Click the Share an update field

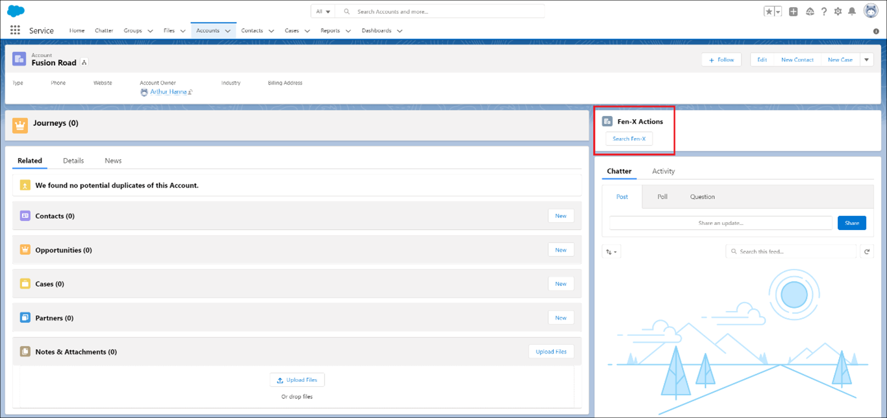(720, 223)
